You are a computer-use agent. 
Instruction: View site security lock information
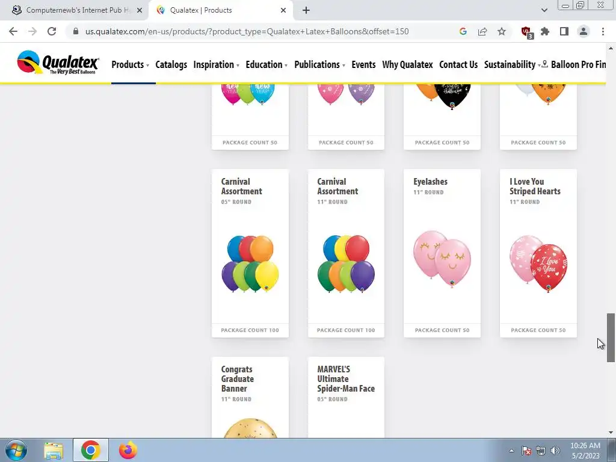tap(76, 31)
